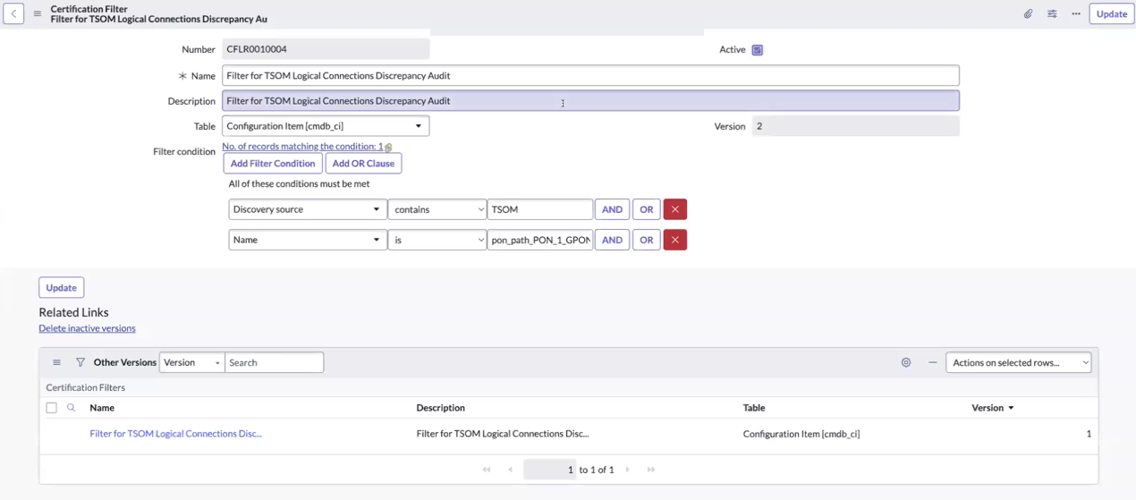1136x500 pixels.
Task: Click the Update button in the header
Action: [1112, 13]
